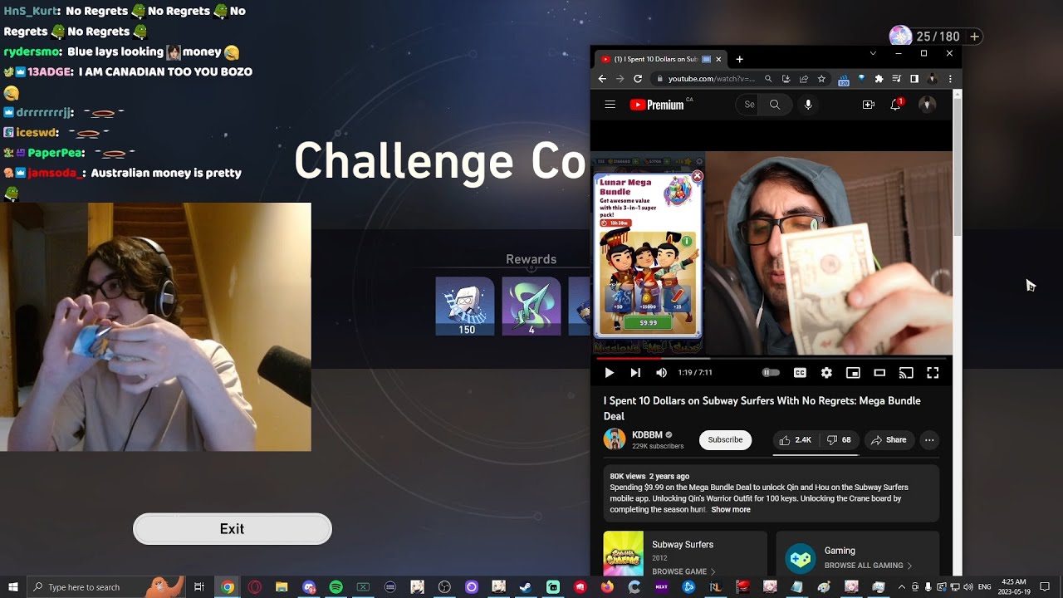Open the Windows notification center
The image size is (1063, 598).
point(1045,587)
